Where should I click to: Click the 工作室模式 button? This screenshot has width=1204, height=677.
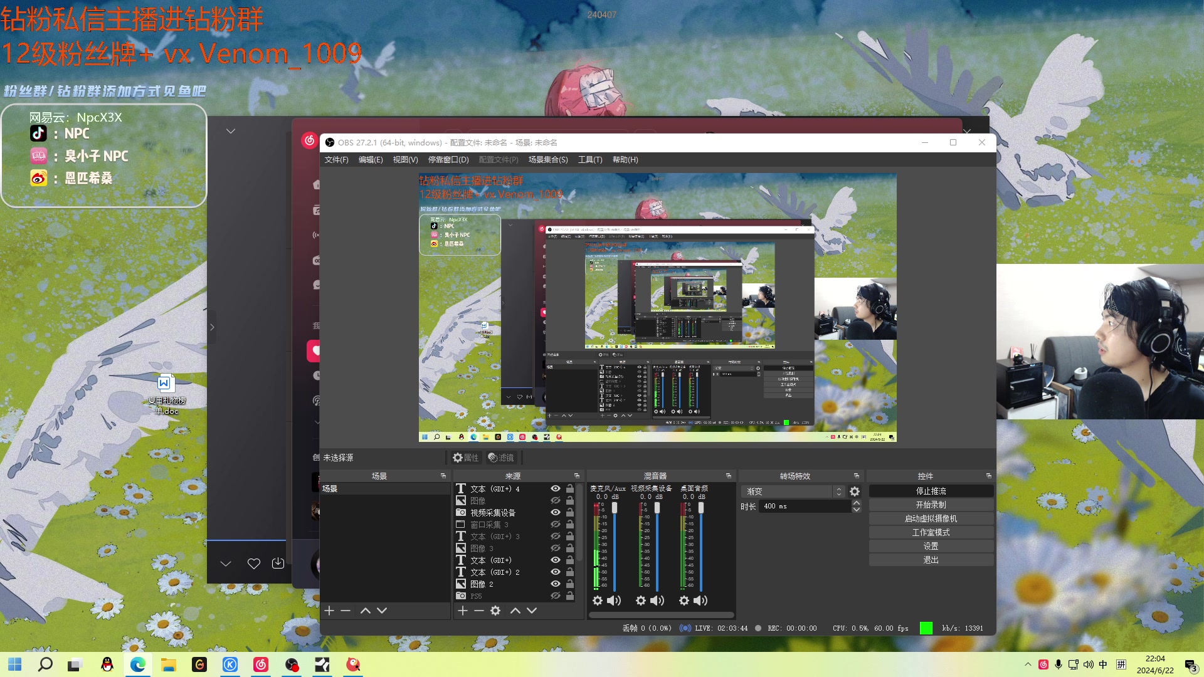(x=931, y=532)
